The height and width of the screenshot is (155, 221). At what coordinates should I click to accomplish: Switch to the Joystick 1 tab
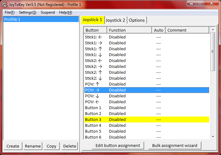pos(92,20)
